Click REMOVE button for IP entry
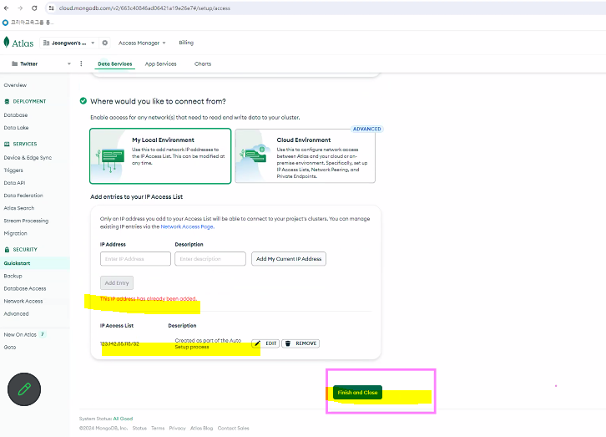Viewport: 606px width, 437px height. [300, 343]
